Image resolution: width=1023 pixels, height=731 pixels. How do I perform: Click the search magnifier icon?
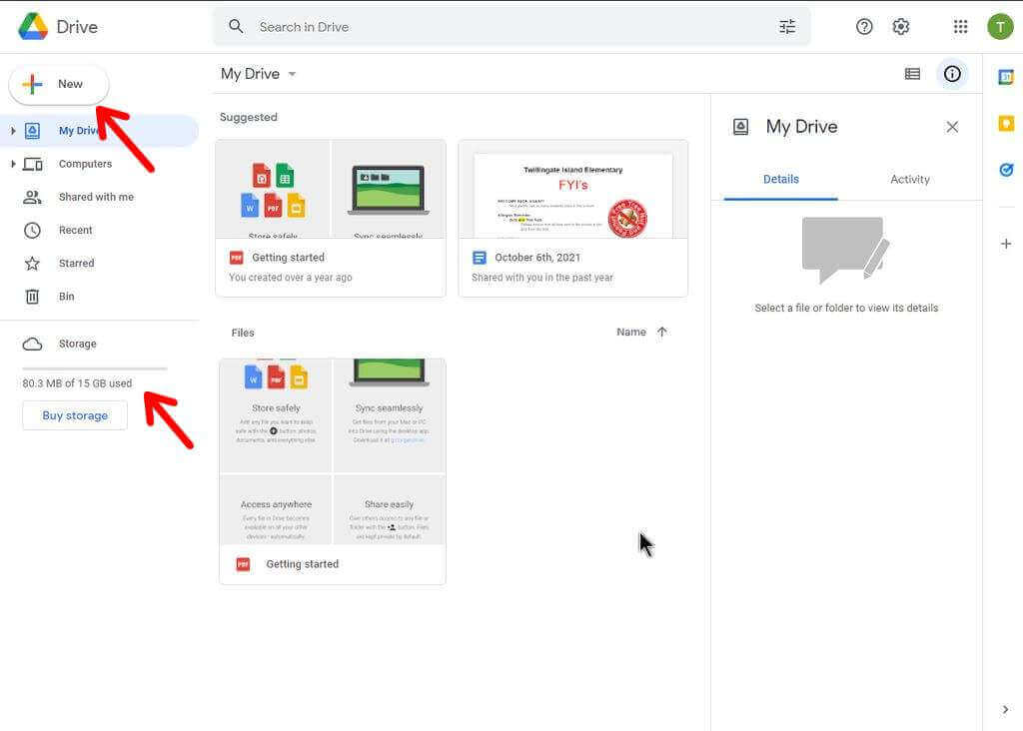coord(236,27)
